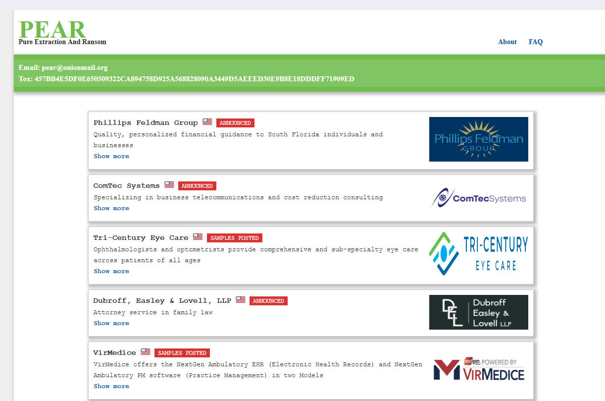Click the Tri-Century Eye Care logo image
The width and height of the screenshot is (605, 401).
tap(479, 254)
